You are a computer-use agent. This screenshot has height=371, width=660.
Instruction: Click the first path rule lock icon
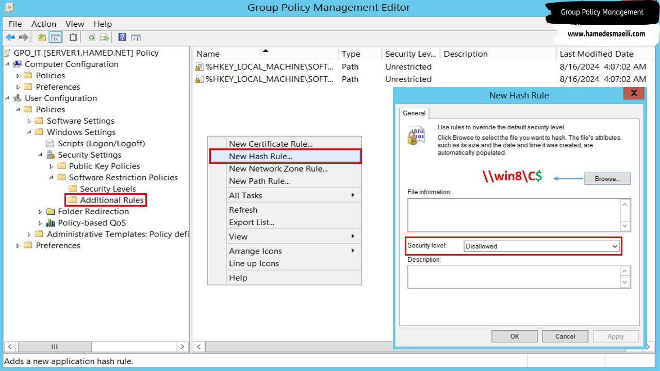pos(200,66)
